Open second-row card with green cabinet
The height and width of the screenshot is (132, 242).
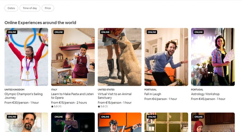point(166,122)
